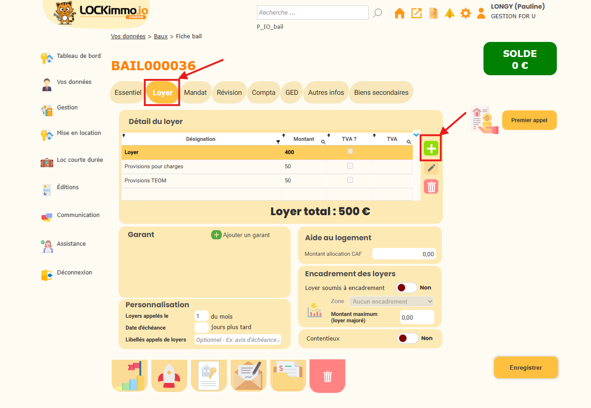The image size is (591, 408).
Task: Enable the Contentieux toggle
Action: (407, 338)
